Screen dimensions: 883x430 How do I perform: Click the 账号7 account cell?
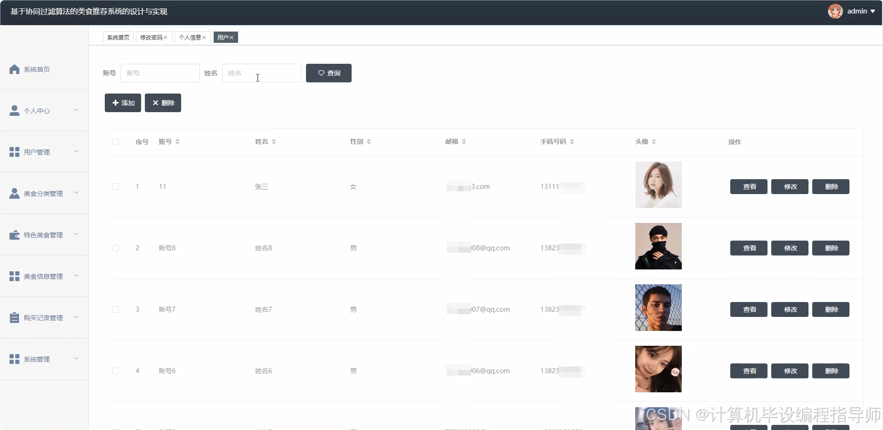[x=167, y=309]
